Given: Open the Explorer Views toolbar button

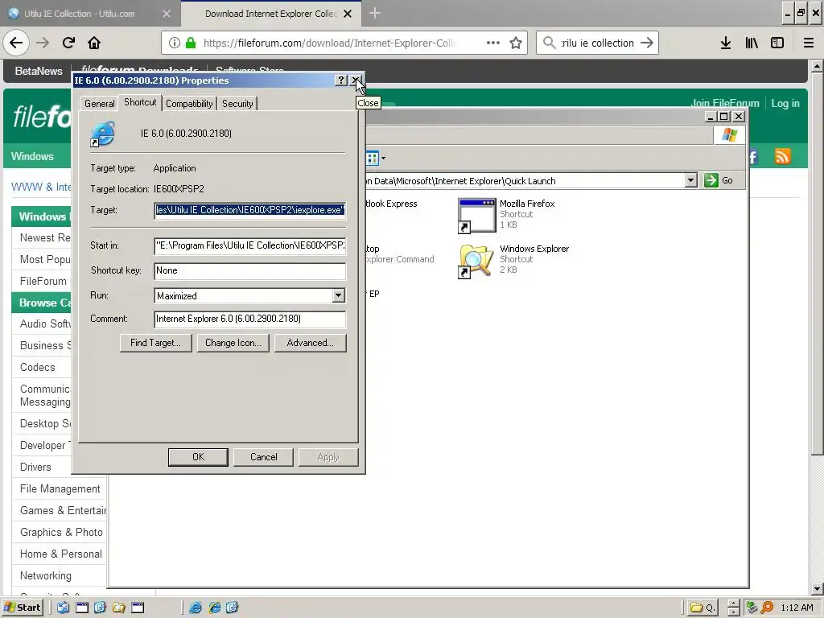Looking at the screenshot, I should tap(376, 158).
